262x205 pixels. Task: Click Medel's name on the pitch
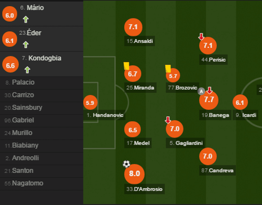138,143
